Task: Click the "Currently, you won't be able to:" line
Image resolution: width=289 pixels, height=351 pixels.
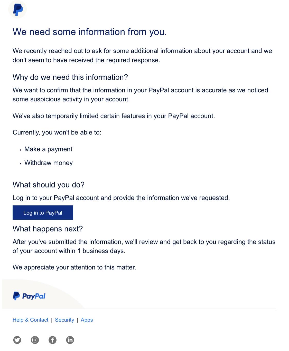Action: (x=57, y=132)
